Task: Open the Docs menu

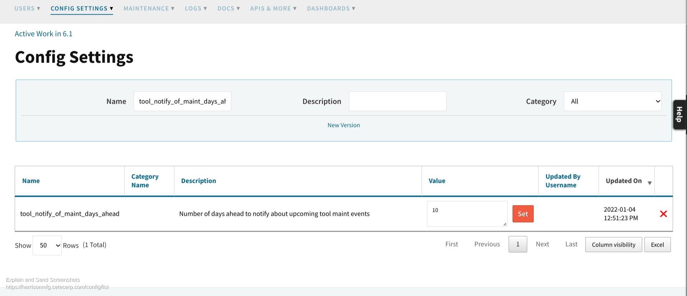Action: point(229,8)
